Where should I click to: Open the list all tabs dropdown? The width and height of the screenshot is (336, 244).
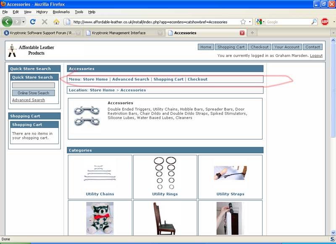coord(333,33)
